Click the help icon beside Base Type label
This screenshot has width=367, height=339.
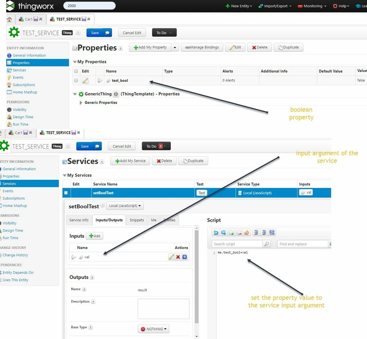tap(91, 327)
